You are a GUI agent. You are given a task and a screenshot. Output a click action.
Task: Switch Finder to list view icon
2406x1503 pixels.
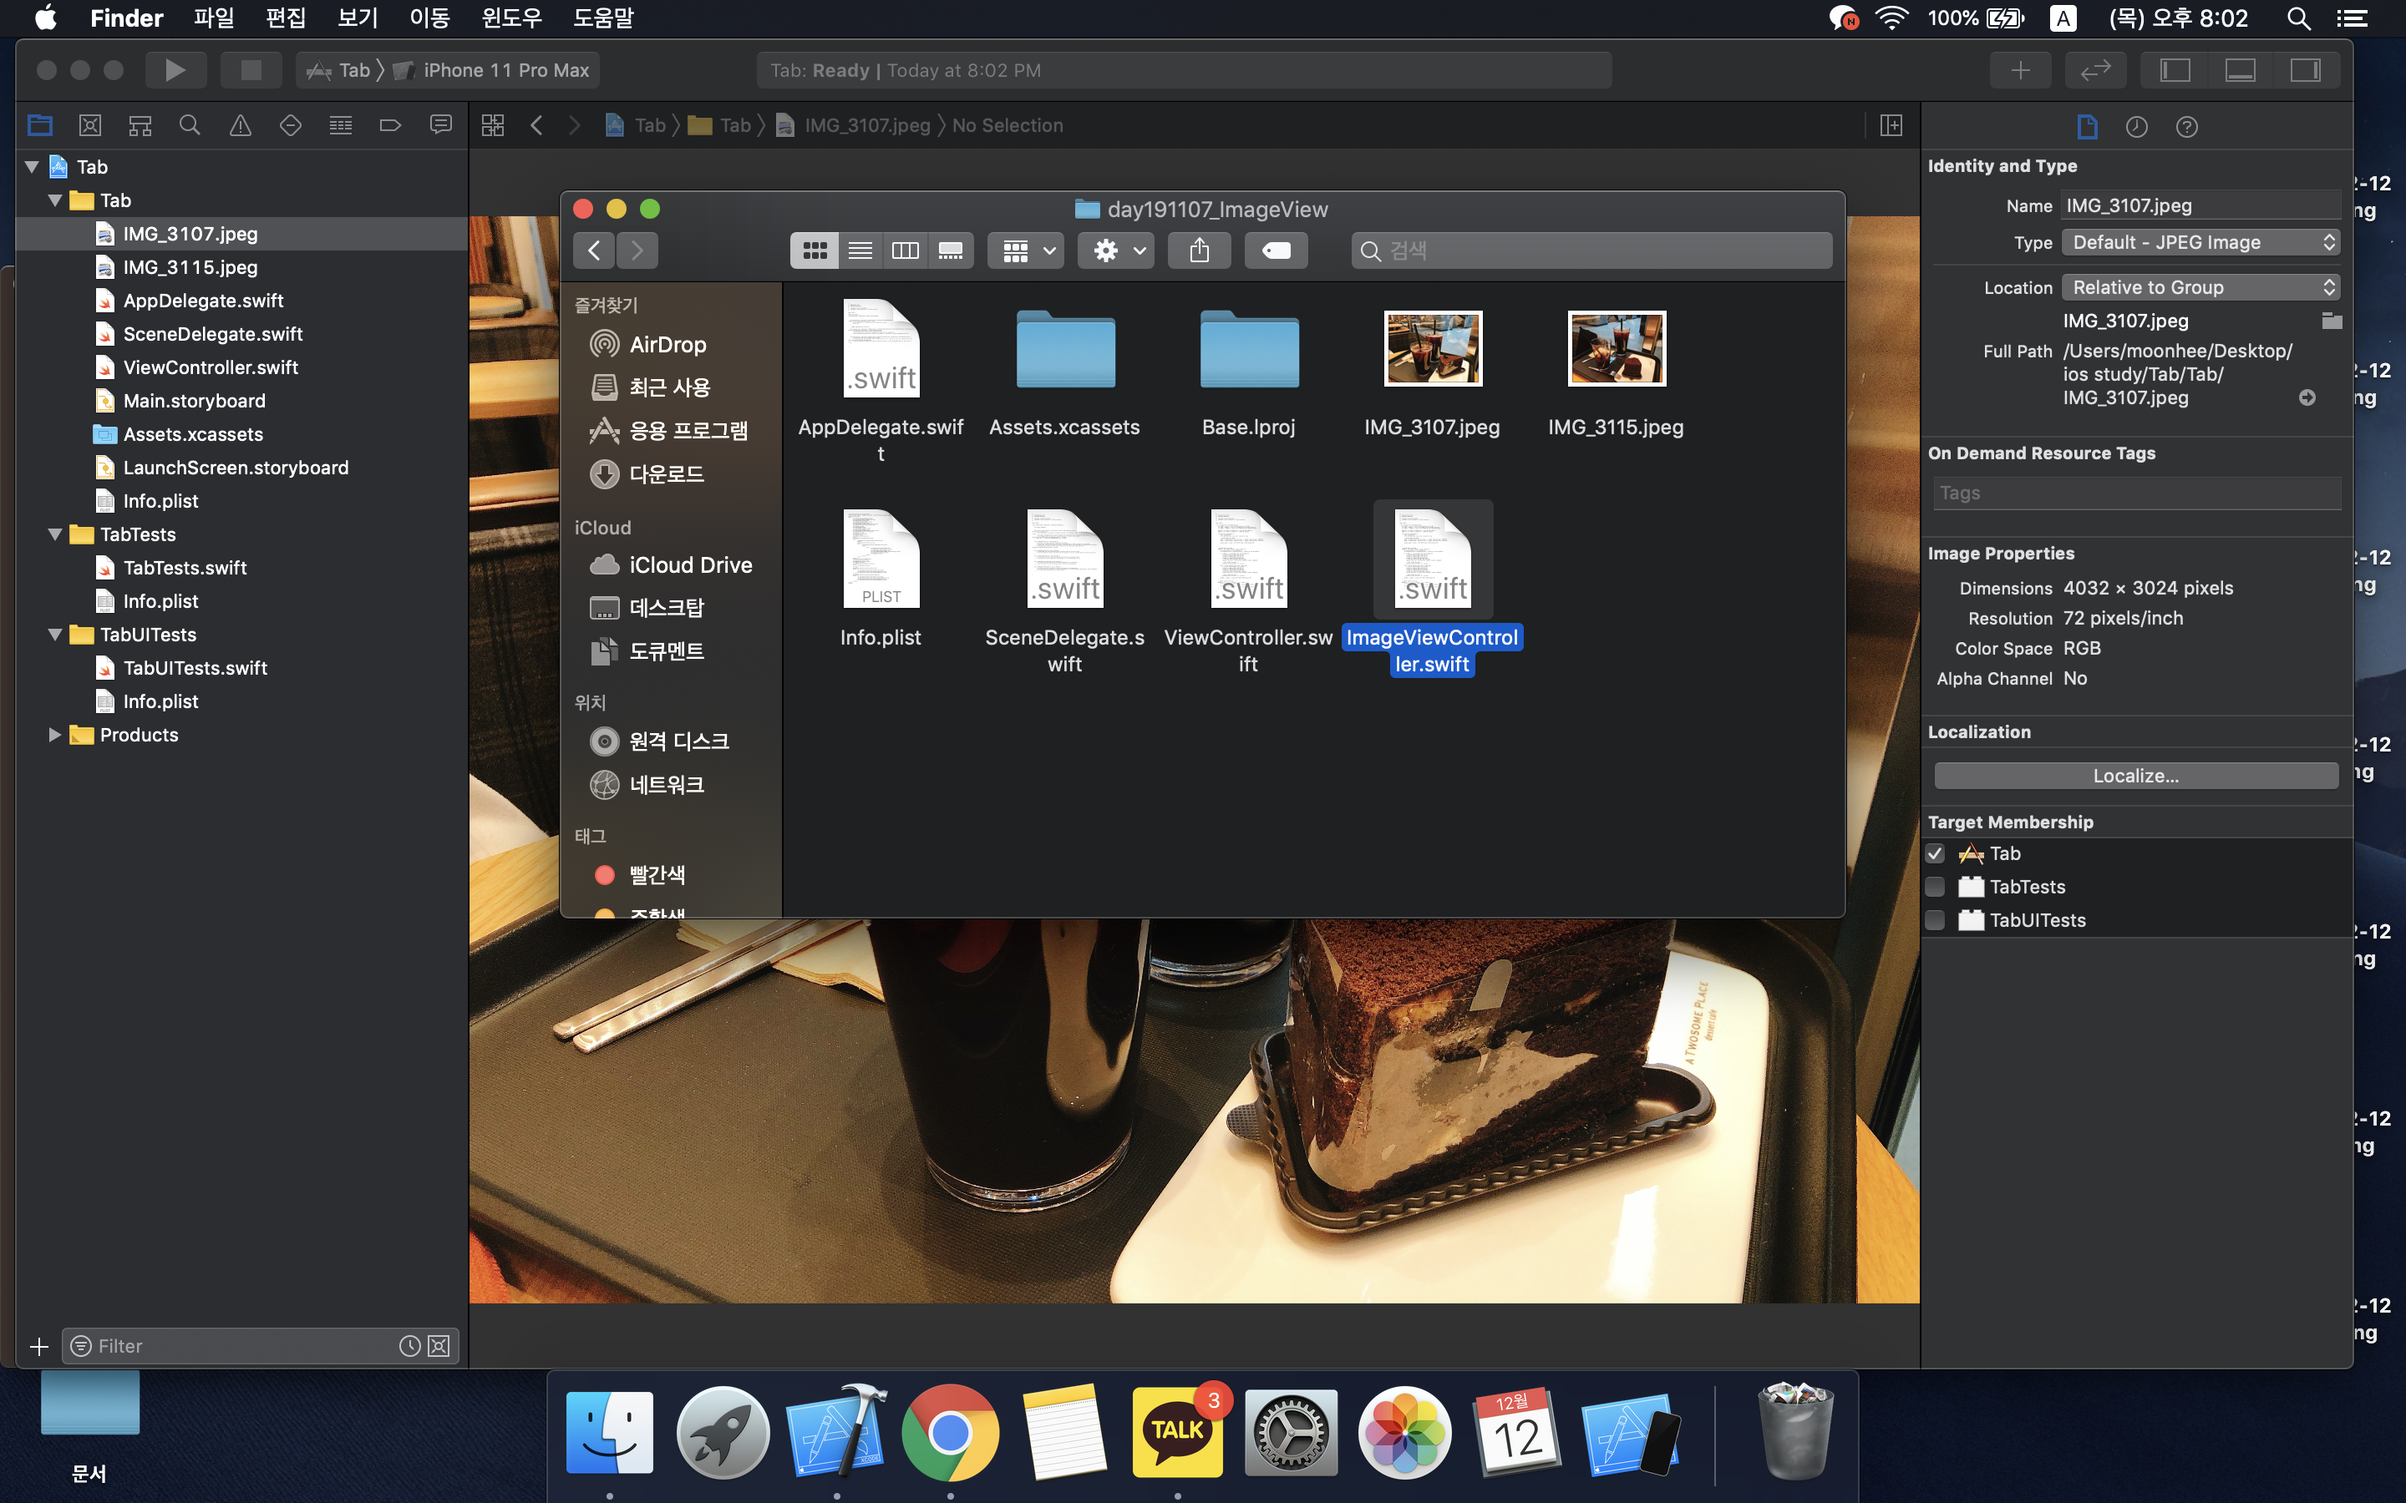tap(860, 250)
